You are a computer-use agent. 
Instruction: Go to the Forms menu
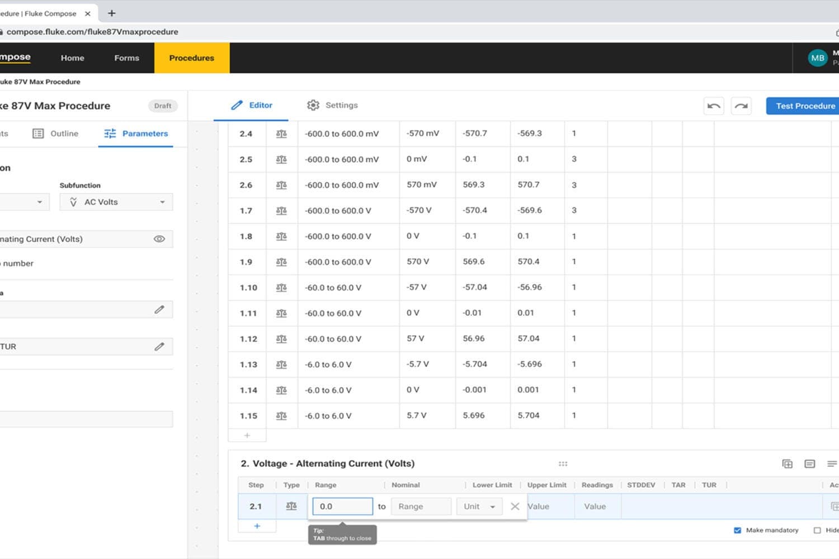(x=126, y=58)
